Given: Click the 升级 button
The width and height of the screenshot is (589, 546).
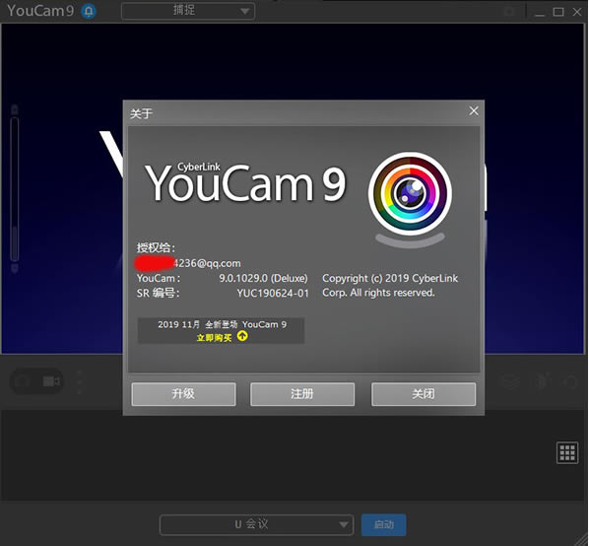Looking at the screenshot, I should (x=183, y=394).
